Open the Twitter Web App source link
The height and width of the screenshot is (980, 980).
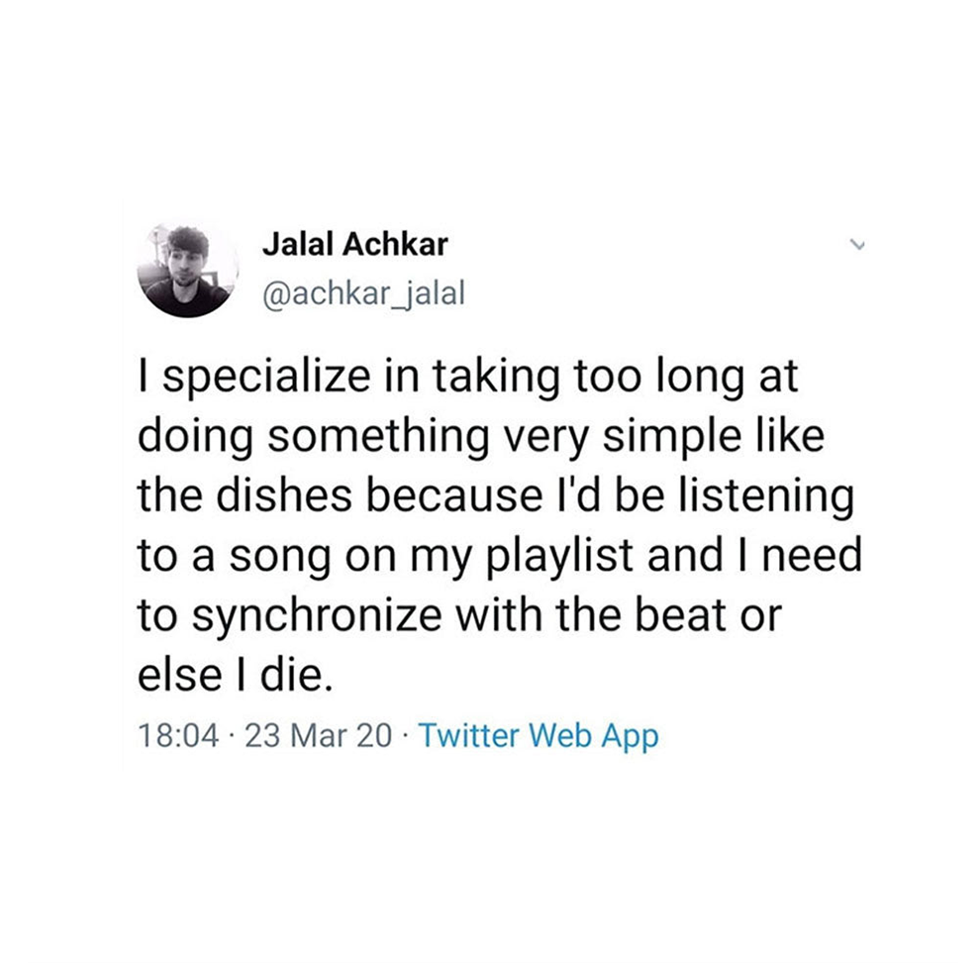tap(539, 736)
